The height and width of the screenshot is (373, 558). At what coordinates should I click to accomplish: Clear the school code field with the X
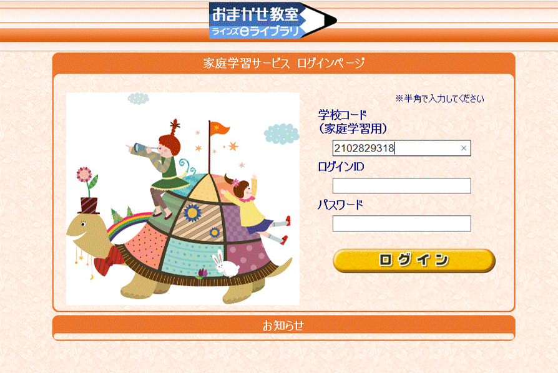pyautogui.click(x=464, y=148)
